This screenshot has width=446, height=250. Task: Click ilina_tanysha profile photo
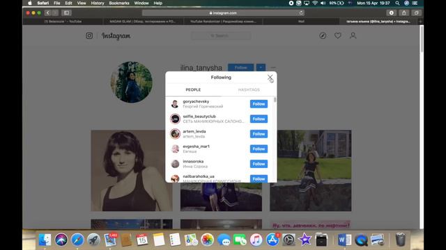pyautogui.click(x=132, y=82)
